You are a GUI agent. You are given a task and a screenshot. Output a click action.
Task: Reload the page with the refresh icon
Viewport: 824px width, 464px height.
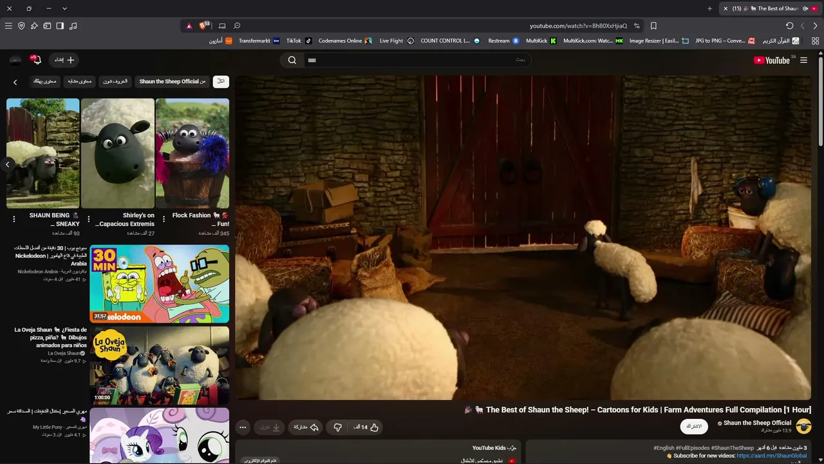789,26
